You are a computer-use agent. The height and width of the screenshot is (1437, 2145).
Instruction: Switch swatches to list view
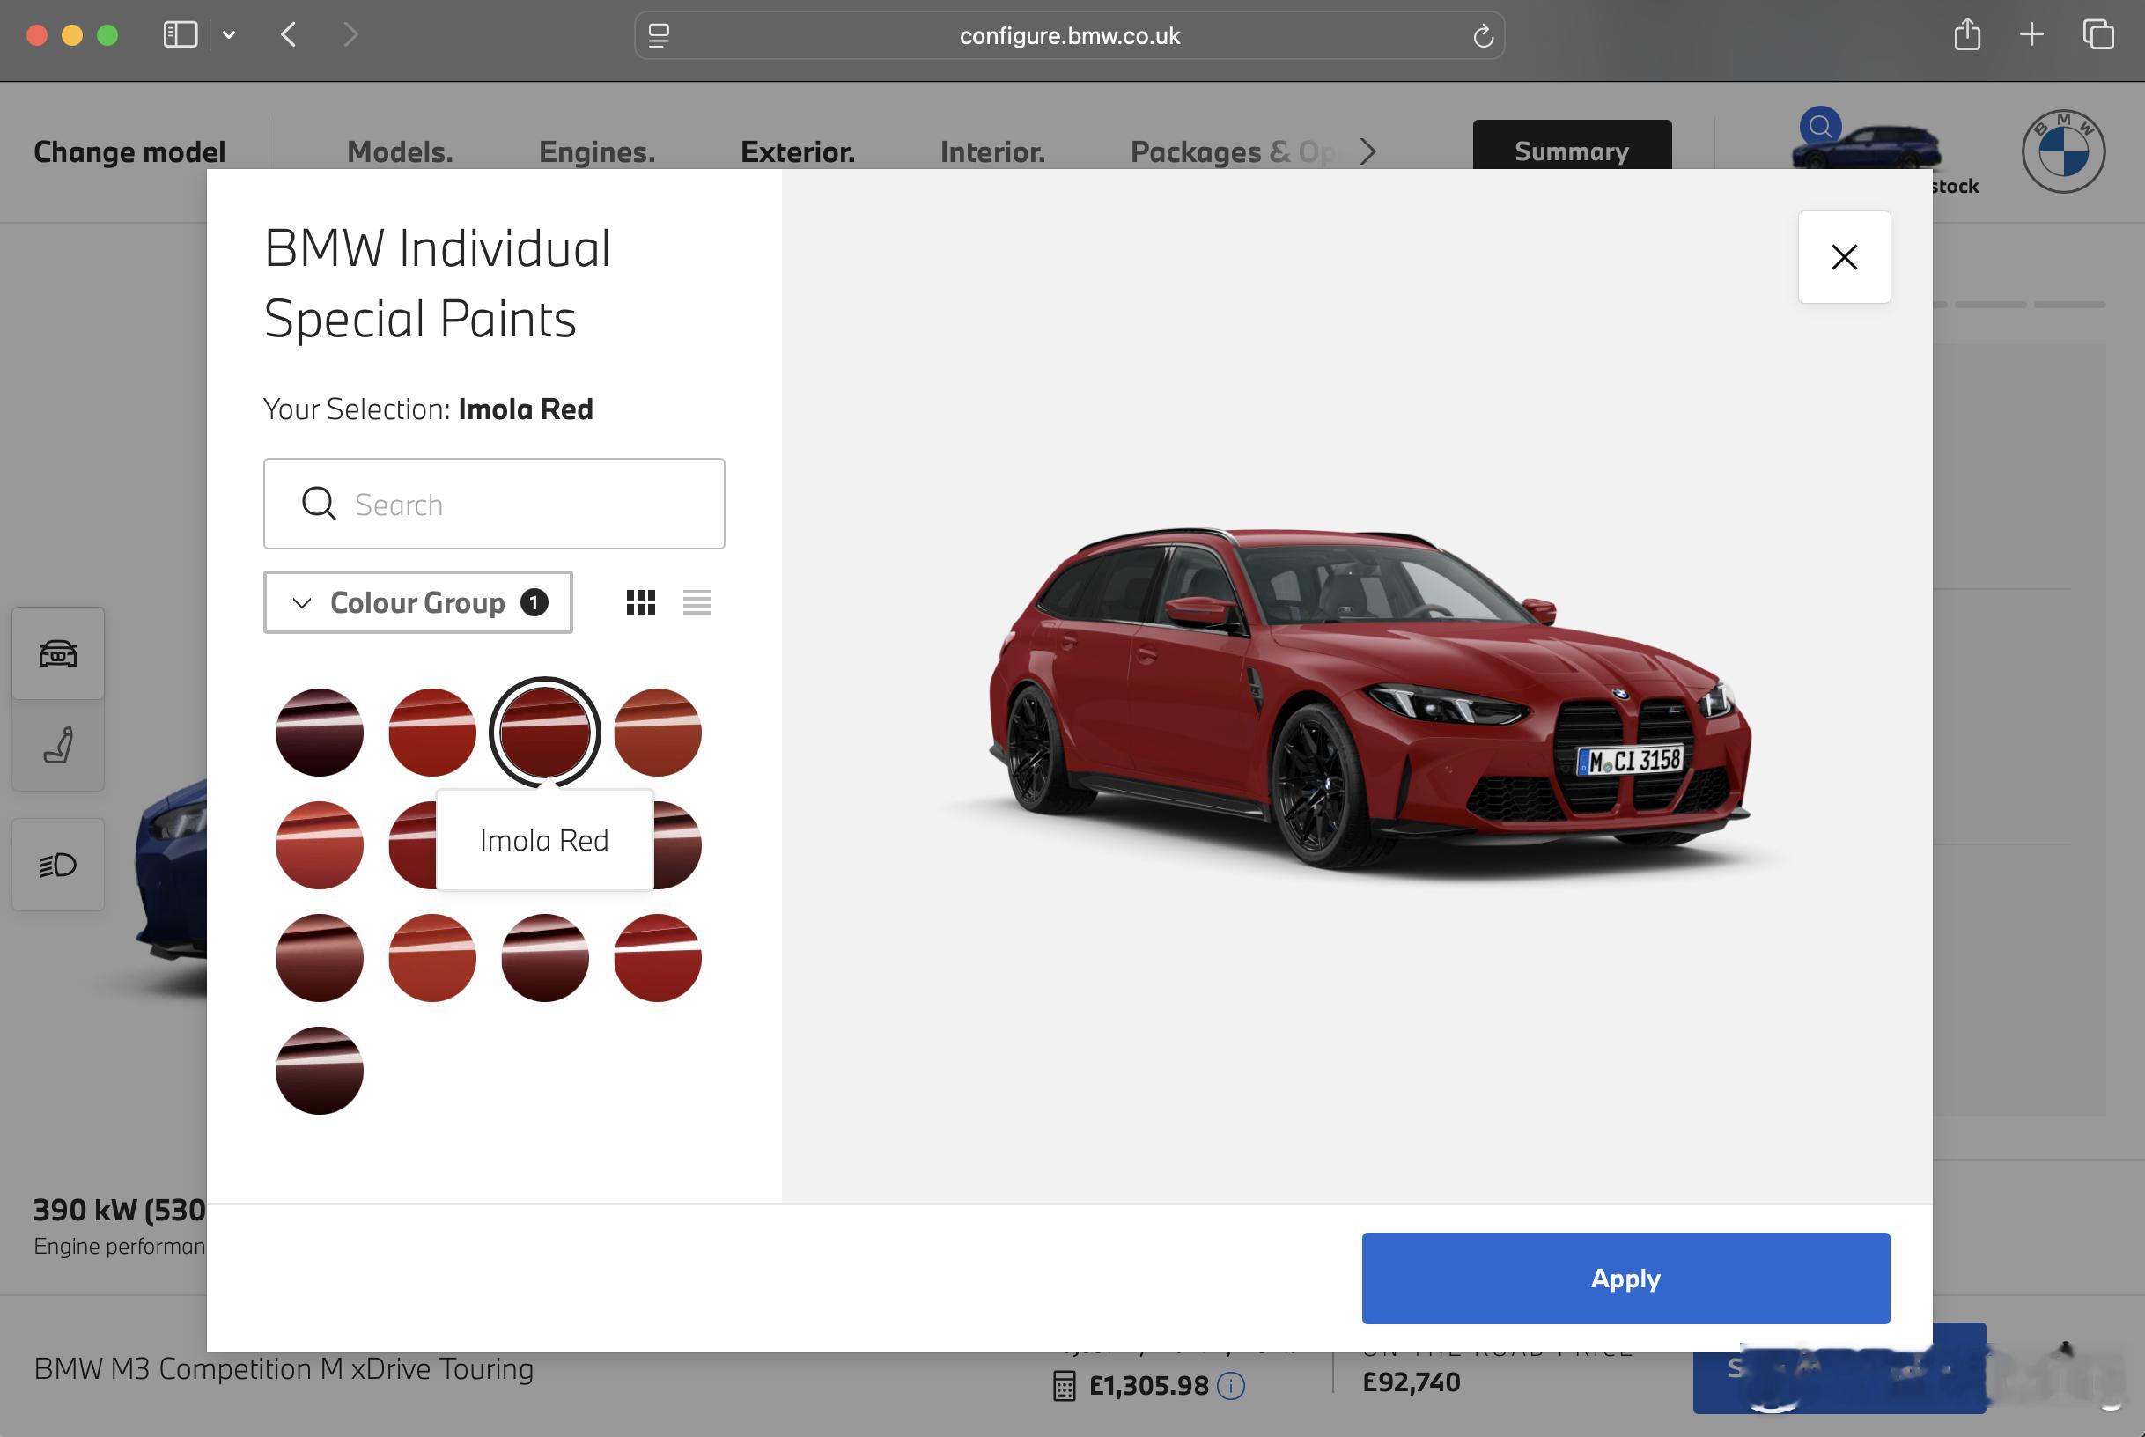[x=697, y=602]
